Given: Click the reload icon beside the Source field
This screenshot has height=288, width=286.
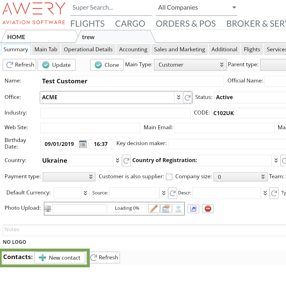Looking at the screenshot, I should point(172,193).
